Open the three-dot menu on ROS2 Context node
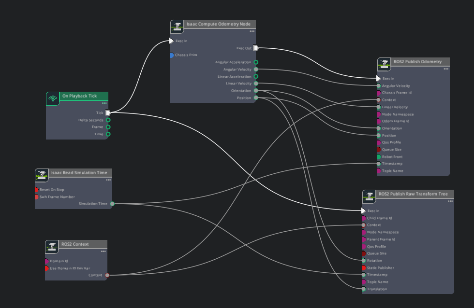474x308 pixels. click(104, 252)
